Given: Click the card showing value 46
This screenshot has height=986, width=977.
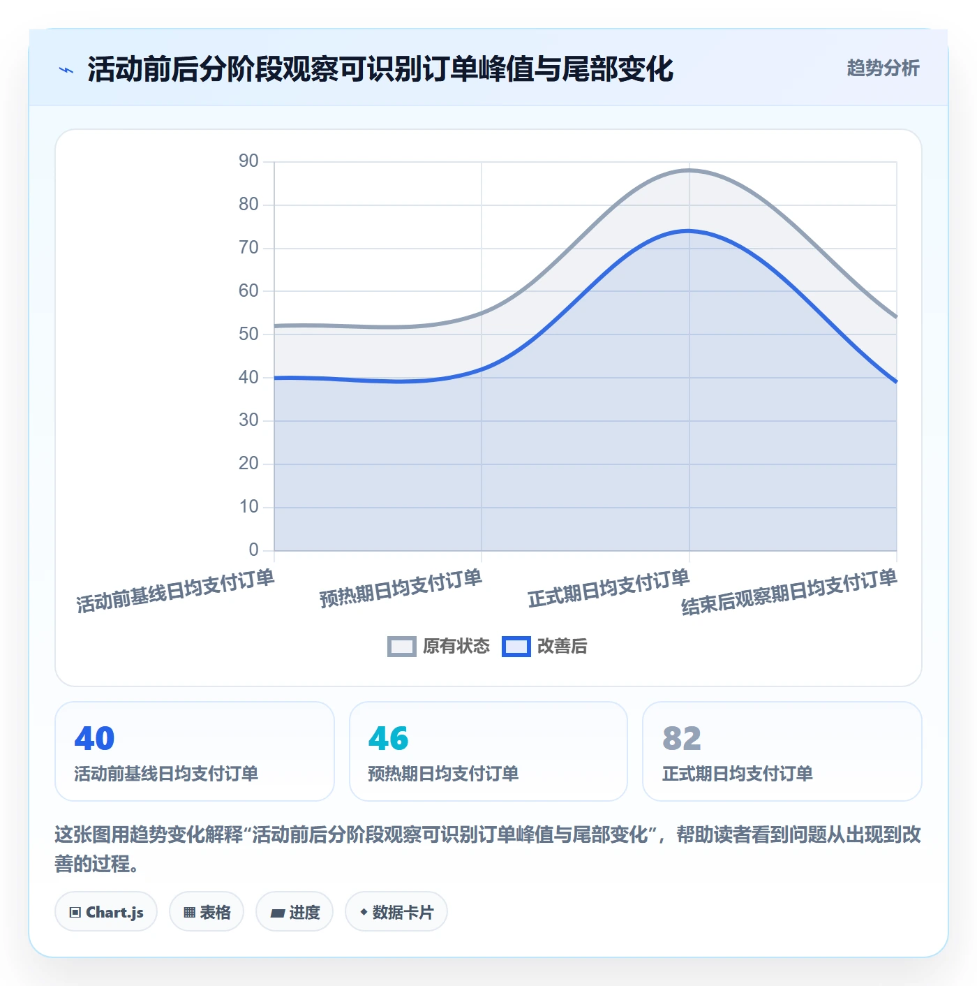Looking at the screenshot, I should [488, 751].
